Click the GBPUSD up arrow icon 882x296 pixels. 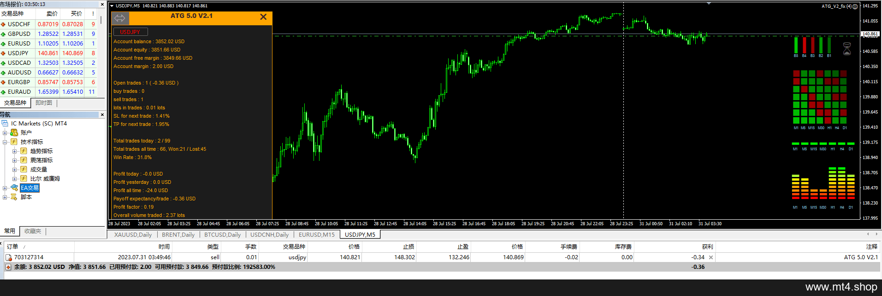[x=3, y=34]
